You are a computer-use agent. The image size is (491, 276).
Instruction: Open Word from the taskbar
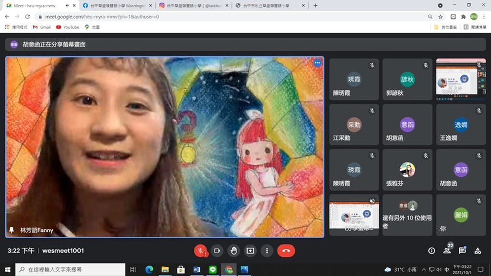click(197, 269)
